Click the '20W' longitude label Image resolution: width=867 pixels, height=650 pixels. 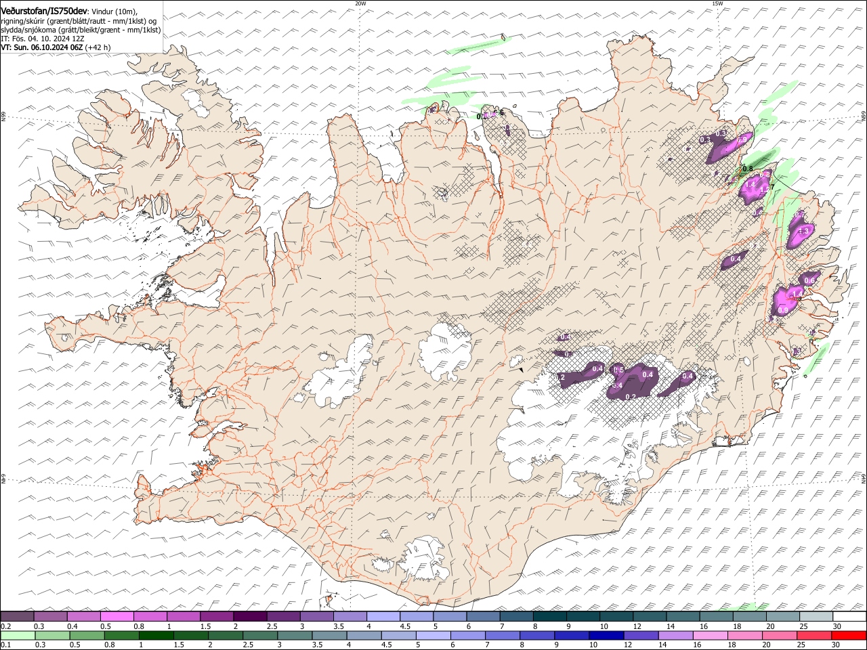tap(360, 3)
